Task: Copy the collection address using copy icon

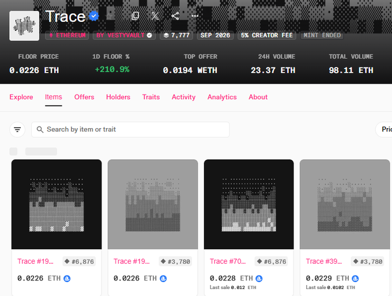Action: pyautogui.click(x=135, y=16)
